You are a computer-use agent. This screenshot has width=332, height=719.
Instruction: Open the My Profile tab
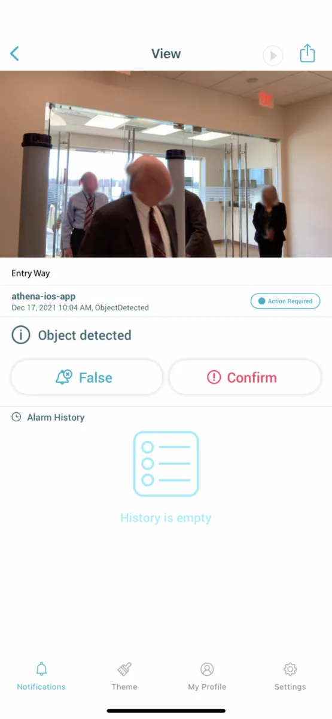pyautogui.click(x=207, y=676)
